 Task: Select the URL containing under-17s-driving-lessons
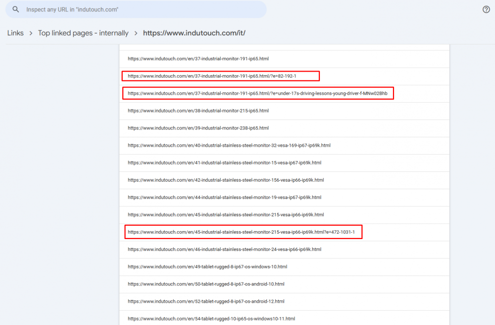[285, 93]
